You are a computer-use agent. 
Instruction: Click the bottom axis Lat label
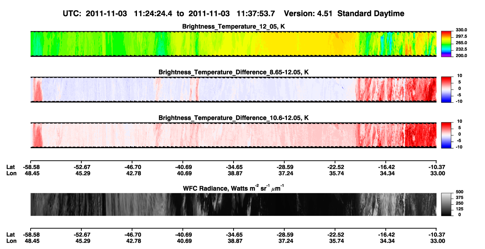[11, 234]
